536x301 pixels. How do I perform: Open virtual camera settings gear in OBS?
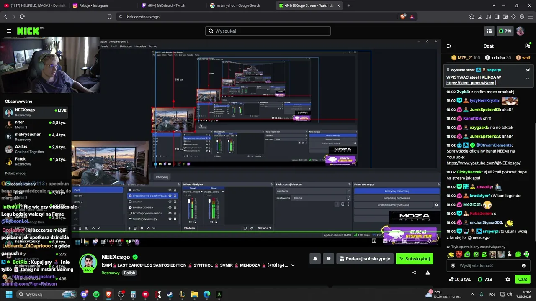click(x=436, y=205)
